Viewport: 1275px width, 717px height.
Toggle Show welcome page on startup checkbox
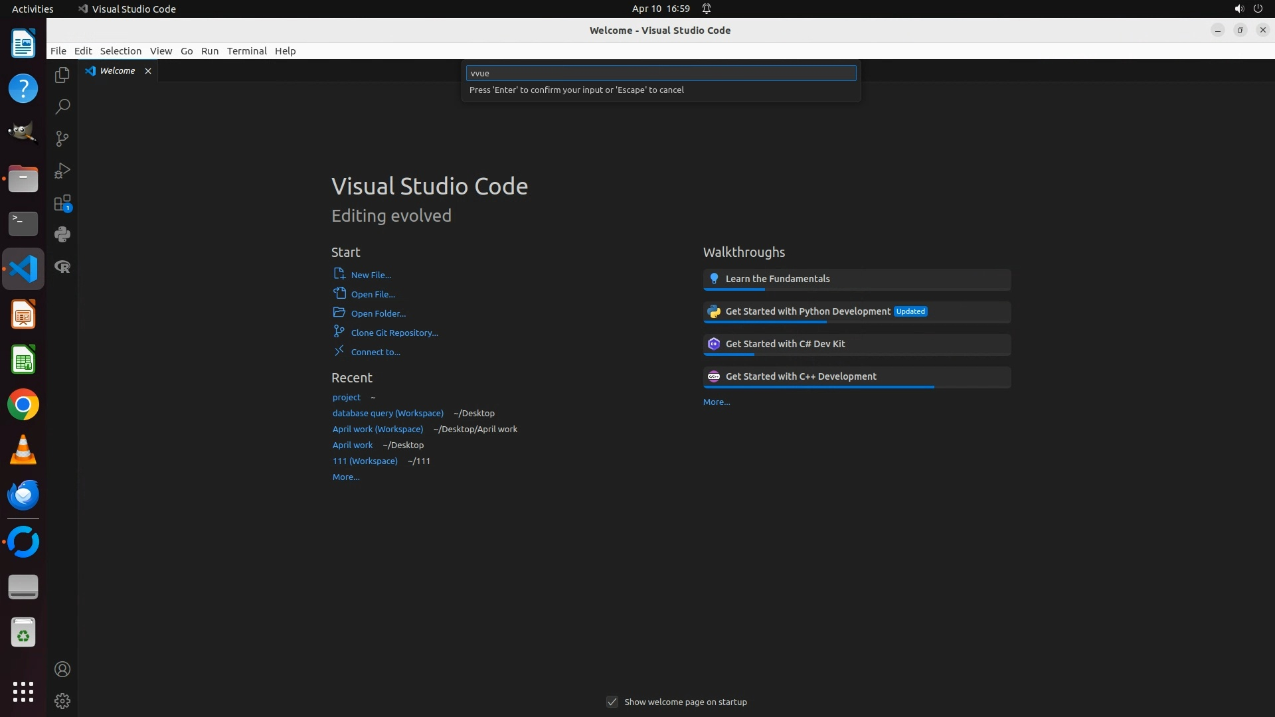pos(612,702)
